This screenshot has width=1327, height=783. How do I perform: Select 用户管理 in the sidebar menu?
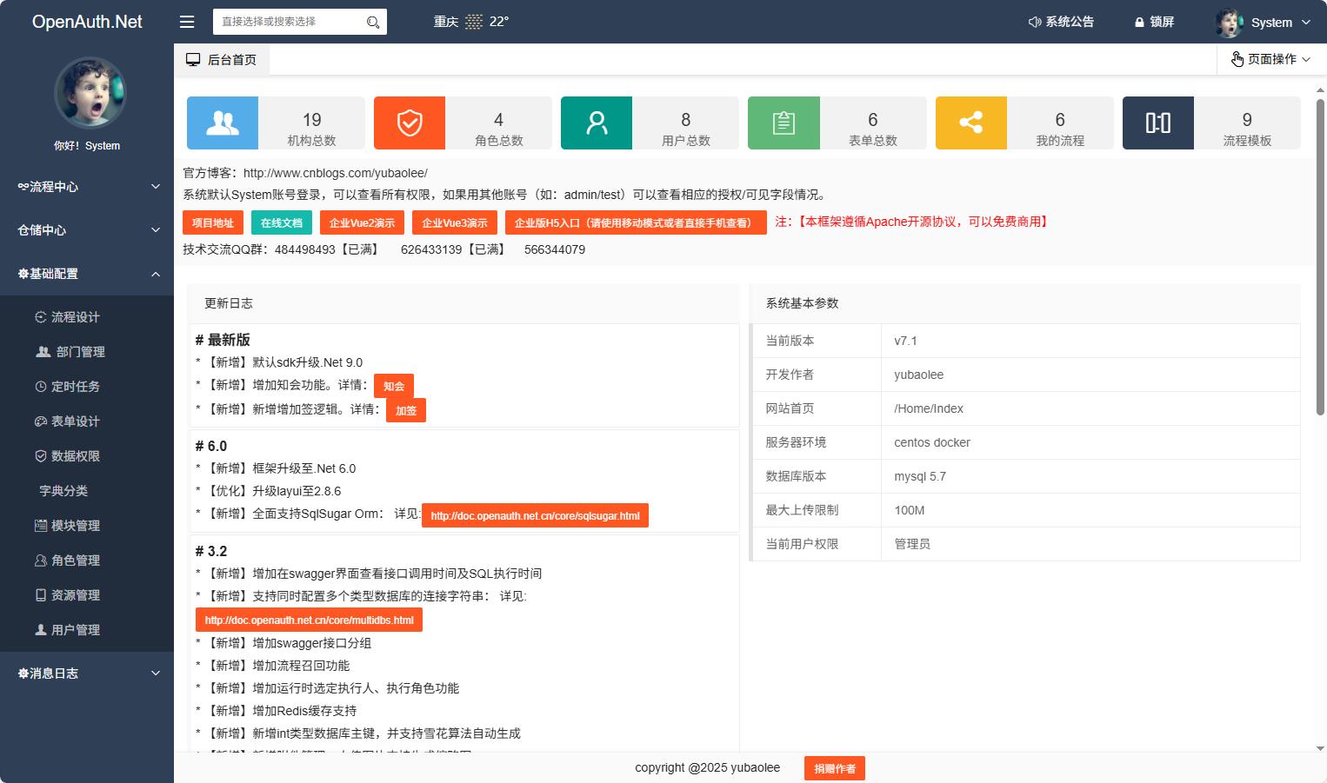[x=77, y=629]
